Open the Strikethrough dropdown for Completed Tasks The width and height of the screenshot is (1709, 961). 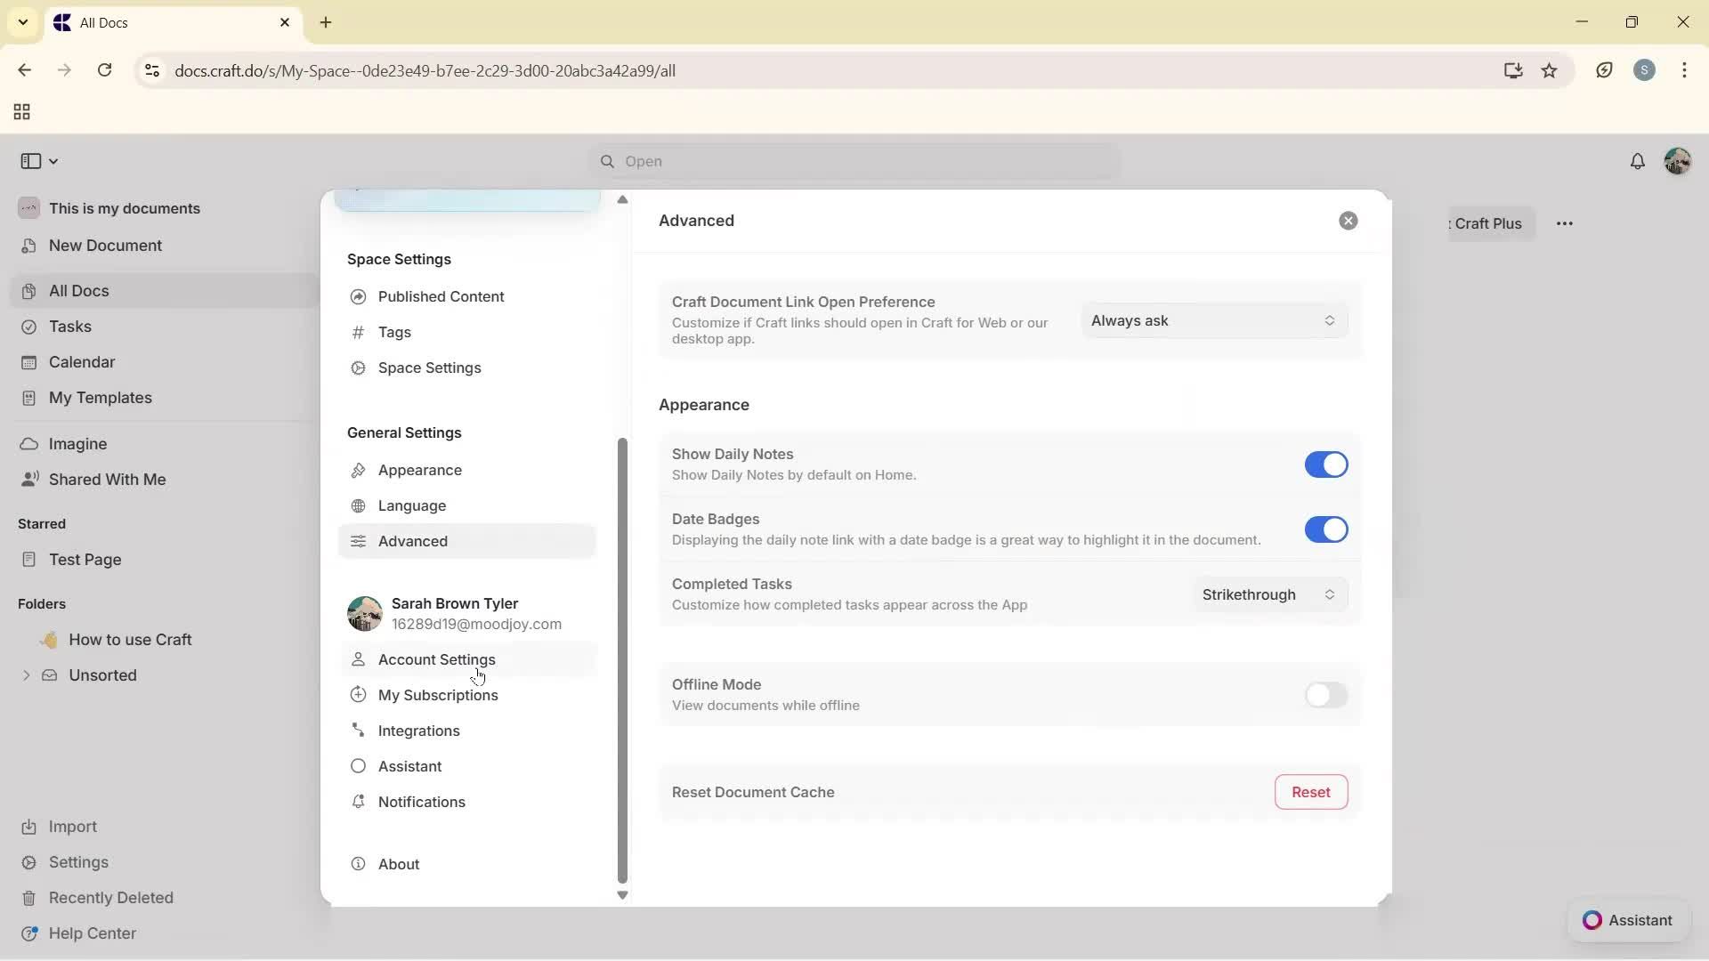coord(1268,594)
